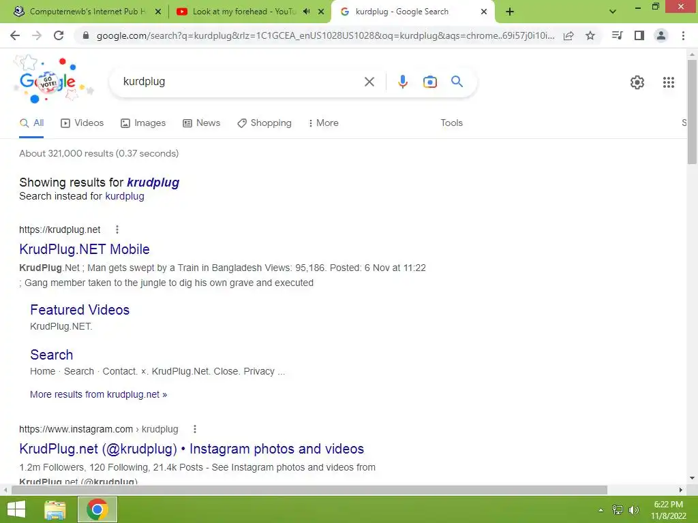
Task: Toggle the Chrome side panel icon
Action: (x=639, y=35)
